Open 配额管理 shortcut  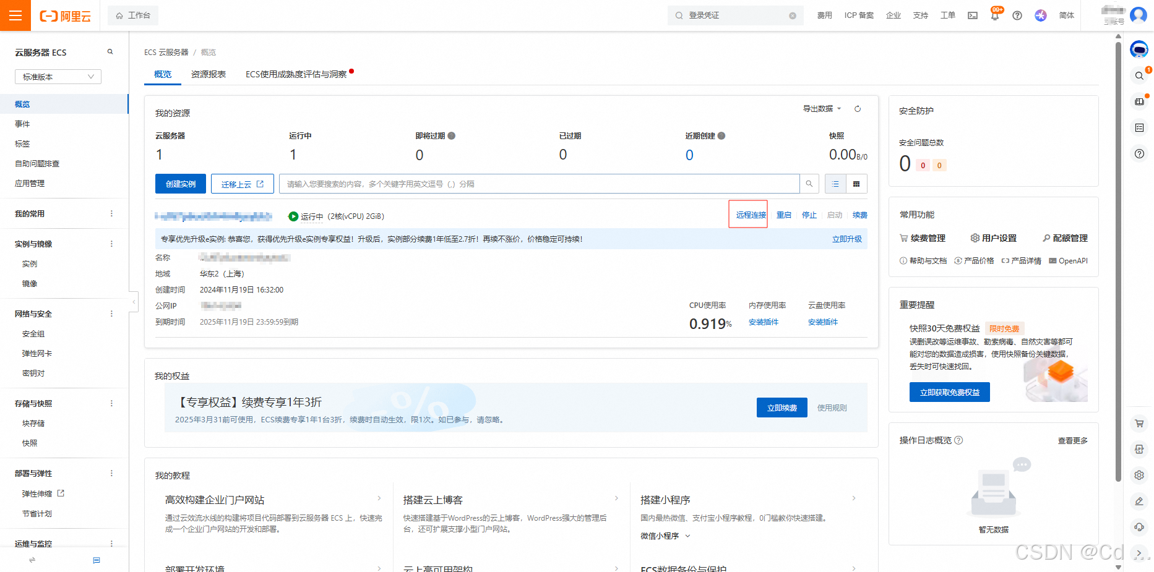[1065, 238]
